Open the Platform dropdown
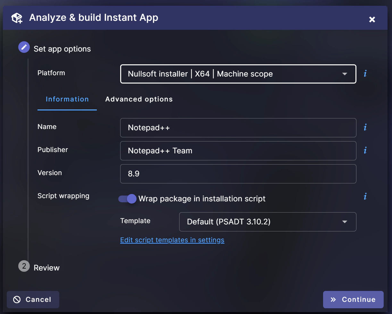This screenshot has height=314, width=392. tap(238, 74)
